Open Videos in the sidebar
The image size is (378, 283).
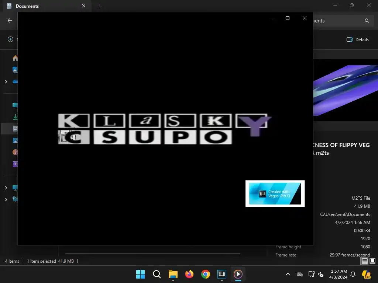coord(15,164)
